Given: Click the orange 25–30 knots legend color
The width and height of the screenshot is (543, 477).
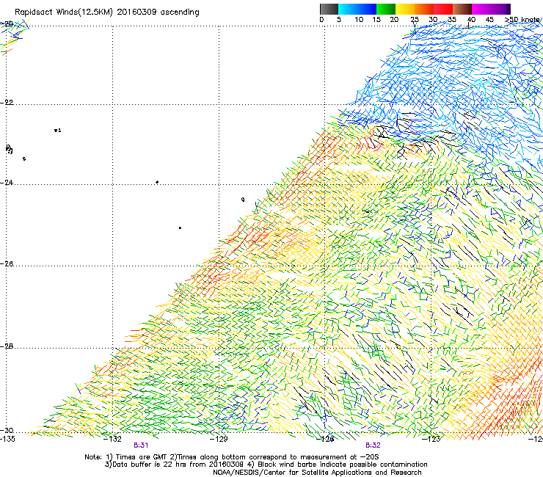Looking at the screenshot, I should point(424,9).
